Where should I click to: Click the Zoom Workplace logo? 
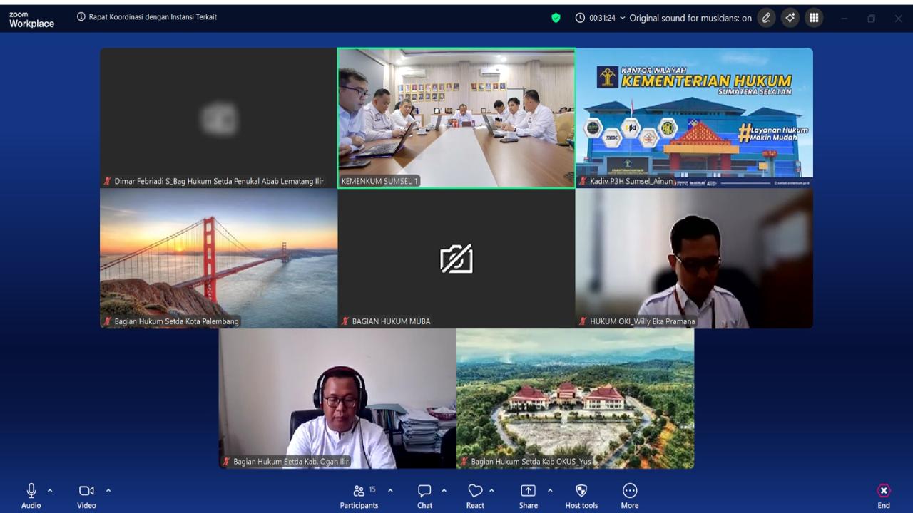(x=31, y=19)
